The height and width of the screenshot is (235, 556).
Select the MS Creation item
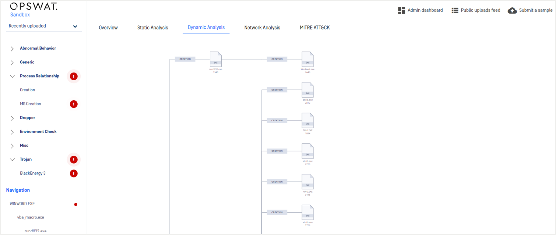31,104
